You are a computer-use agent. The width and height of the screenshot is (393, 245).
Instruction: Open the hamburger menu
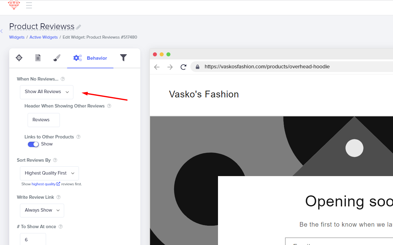[x=29, y=5]
